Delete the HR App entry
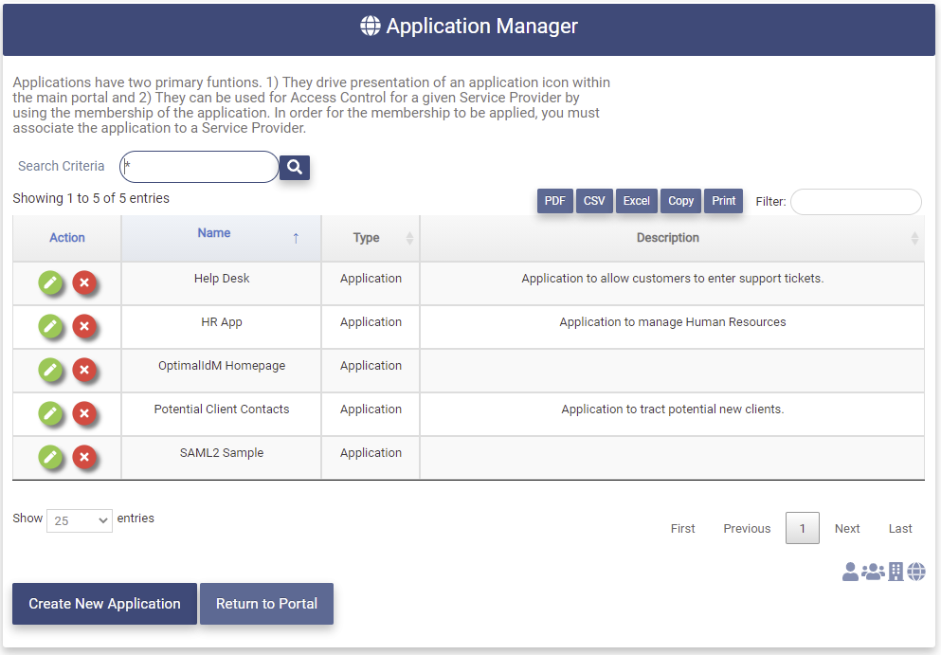Viewport: 941px width, 655px height. pyautogui.click(x=84, y=326)
